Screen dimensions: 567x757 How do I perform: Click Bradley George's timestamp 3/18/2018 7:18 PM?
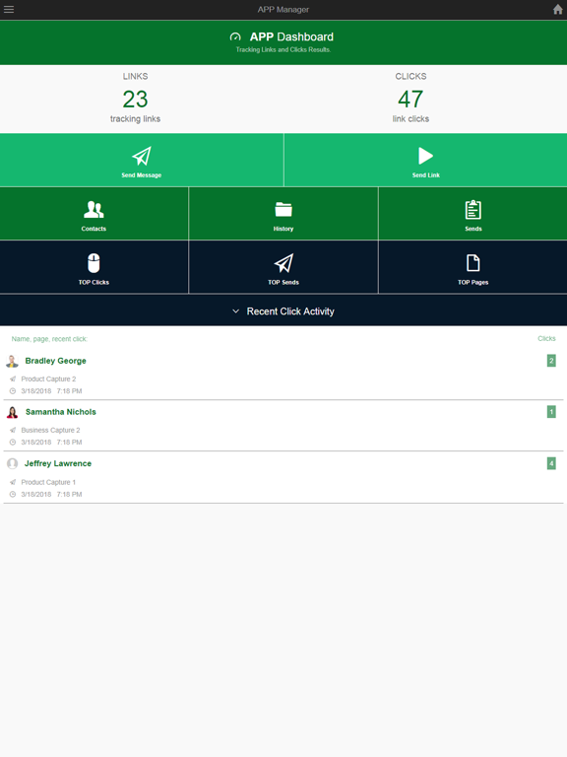click(51, 391)
